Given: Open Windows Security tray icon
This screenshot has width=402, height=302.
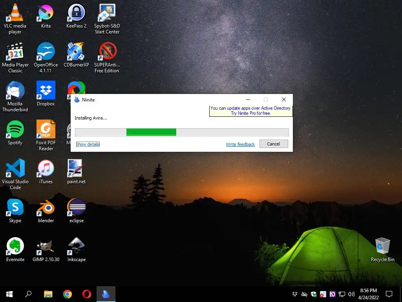Looking at the screenshot, I should [314, 294].
